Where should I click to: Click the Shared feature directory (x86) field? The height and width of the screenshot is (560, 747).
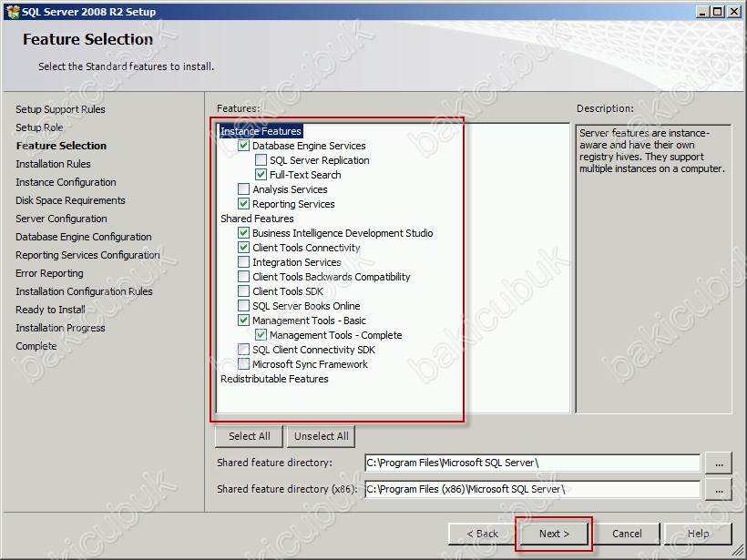point(533,489)
